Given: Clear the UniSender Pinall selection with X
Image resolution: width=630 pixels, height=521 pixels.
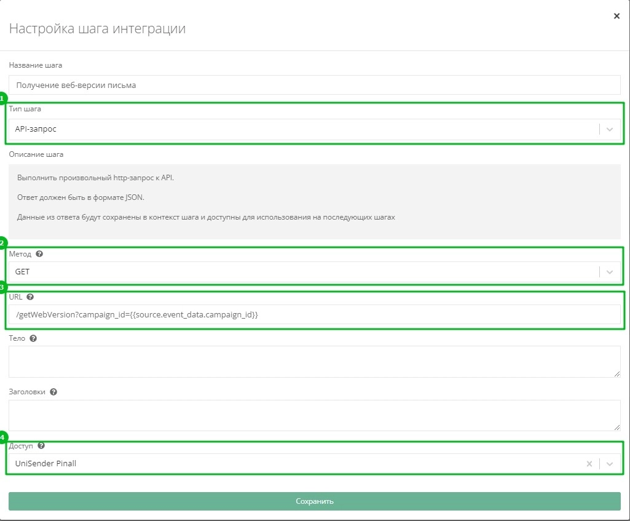Looking at the screenshot, I should [589, 464].
